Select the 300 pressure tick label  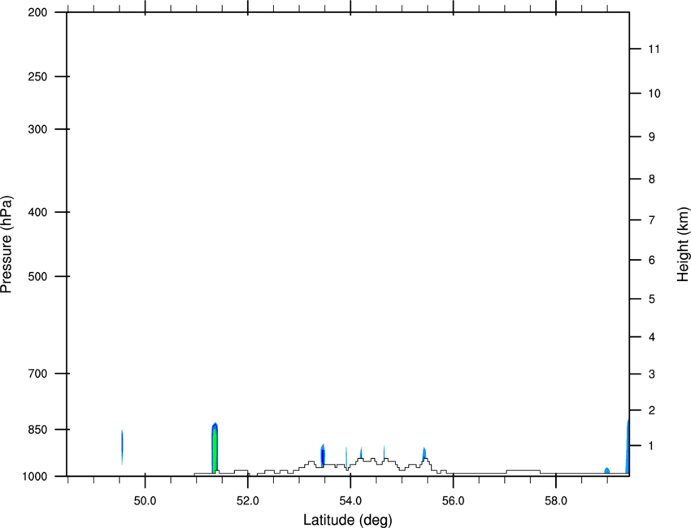[37, 129]
